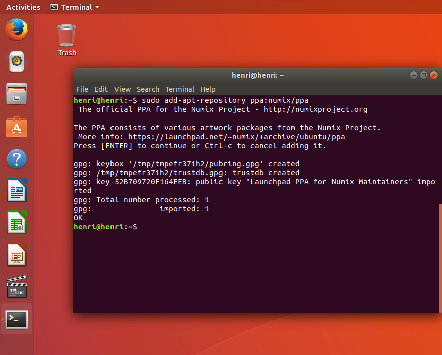
Task: Minimize the terminal window
Action: point(413,75)
